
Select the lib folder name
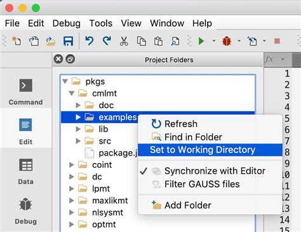coord(104,129)
